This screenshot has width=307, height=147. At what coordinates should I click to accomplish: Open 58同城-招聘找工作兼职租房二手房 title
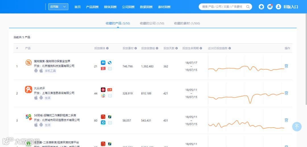pos(55,115)
